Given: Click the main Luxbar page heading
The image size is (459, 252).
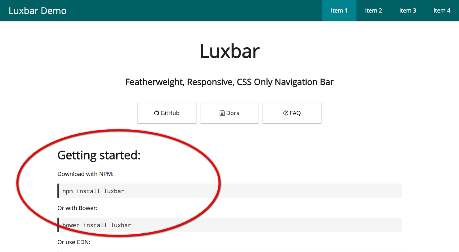Looking at the screenshot, I should pyautogui.click(x=229, y=51).
